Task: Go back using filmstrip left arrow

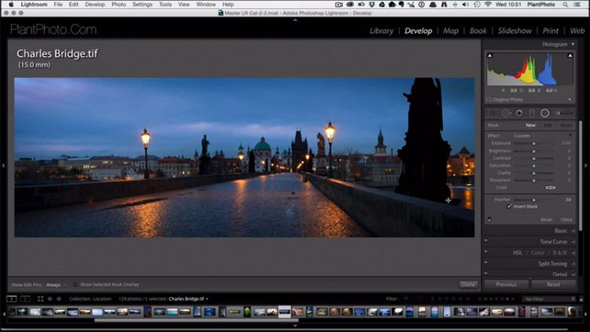Action: point(50,299)
